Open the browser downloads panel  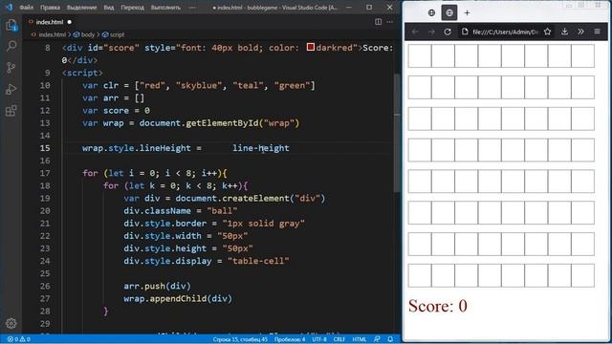564,32
